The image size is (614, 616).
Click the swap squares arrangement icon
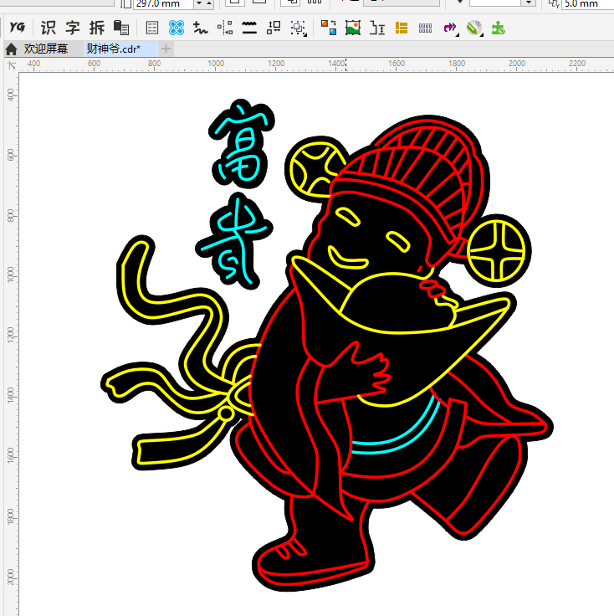tap(274, 28)
